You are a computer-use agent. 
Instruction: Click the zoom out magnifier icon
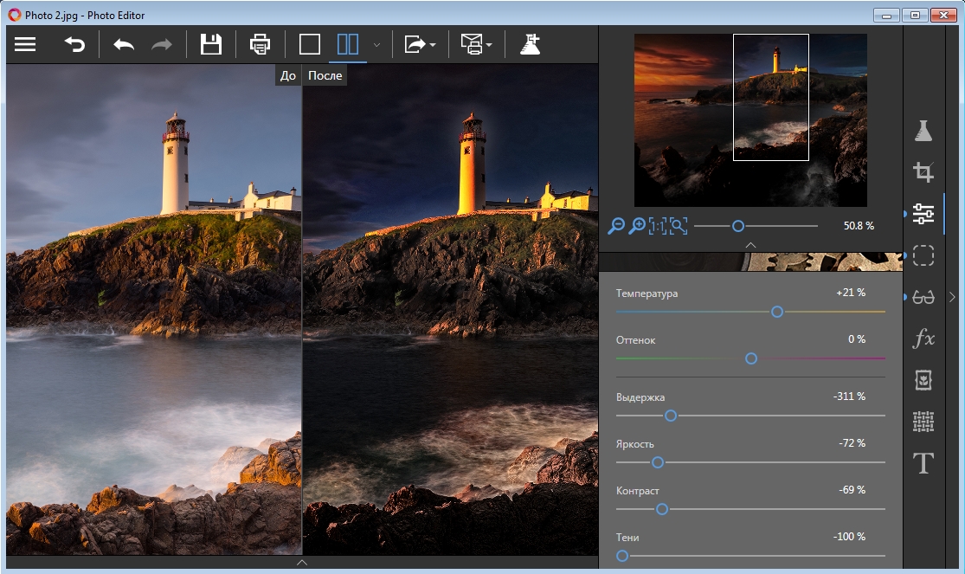615,226
